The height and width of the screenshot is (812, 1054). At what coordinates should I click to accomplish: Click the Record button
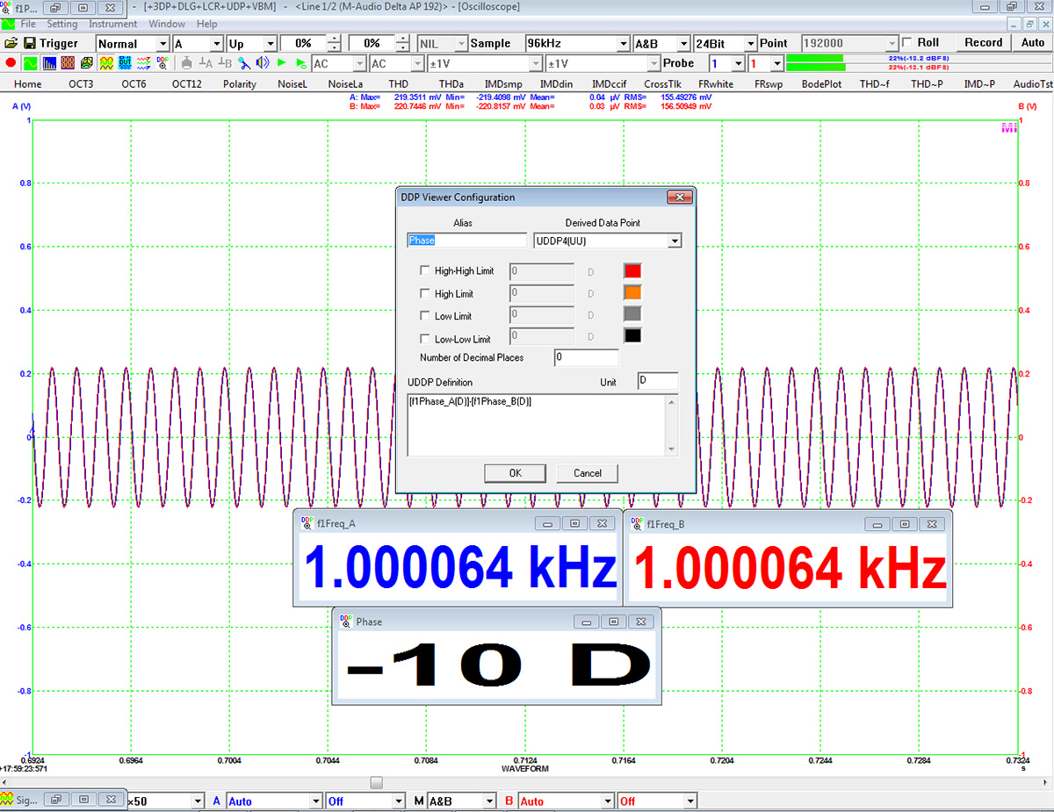[x=983, y=42]
